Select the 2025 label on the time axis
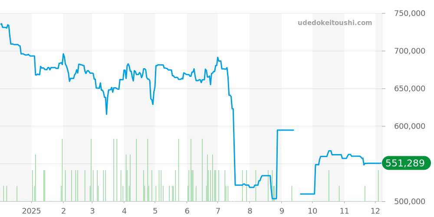 pos(31,211)
